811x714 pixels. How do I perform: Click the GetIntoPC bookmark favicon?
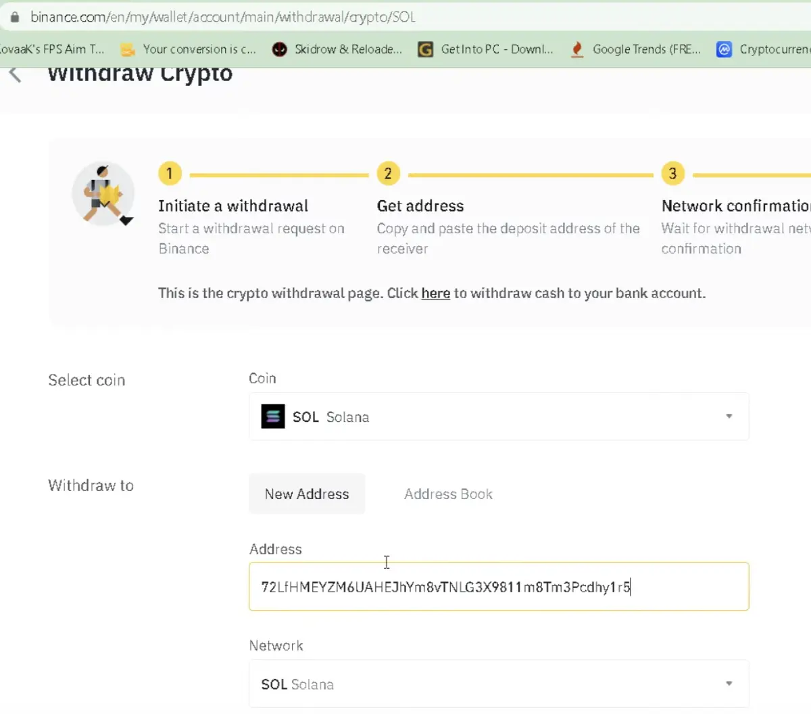click(425, 49)
